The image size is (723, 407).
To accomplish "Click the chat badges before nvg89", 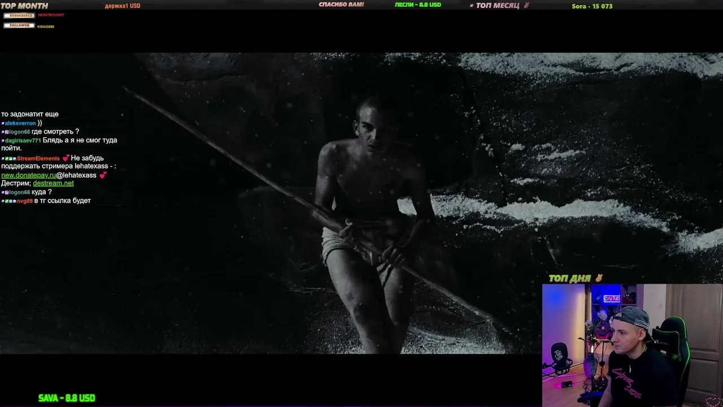I will (8, 201).
